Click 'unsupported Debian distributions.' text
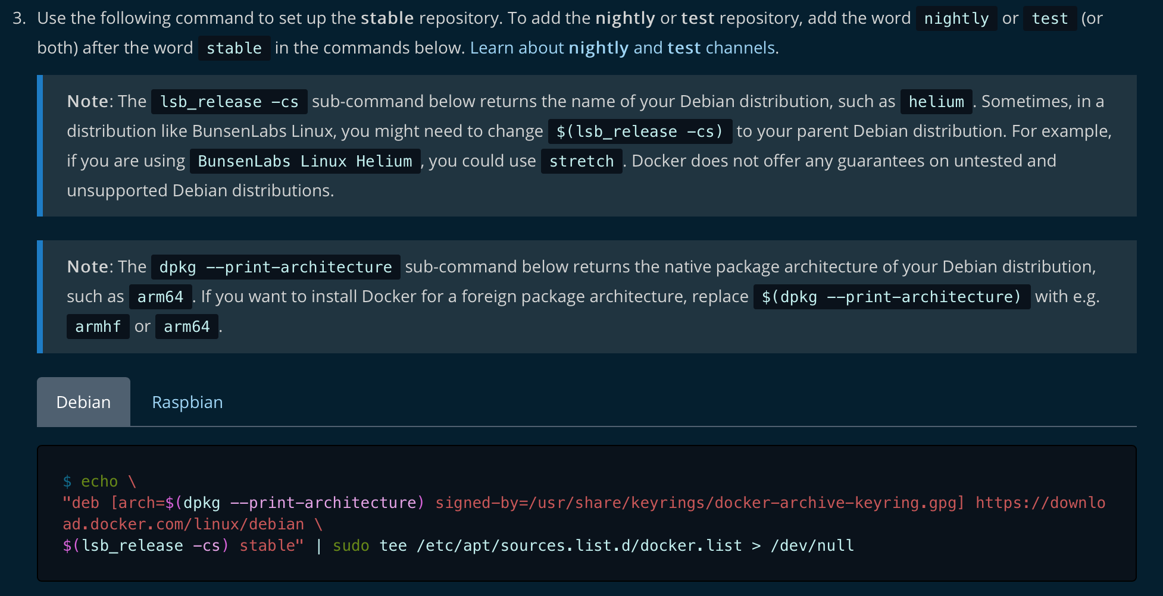1163x596 pixels. pyautogui.click(x=200, y=190)
